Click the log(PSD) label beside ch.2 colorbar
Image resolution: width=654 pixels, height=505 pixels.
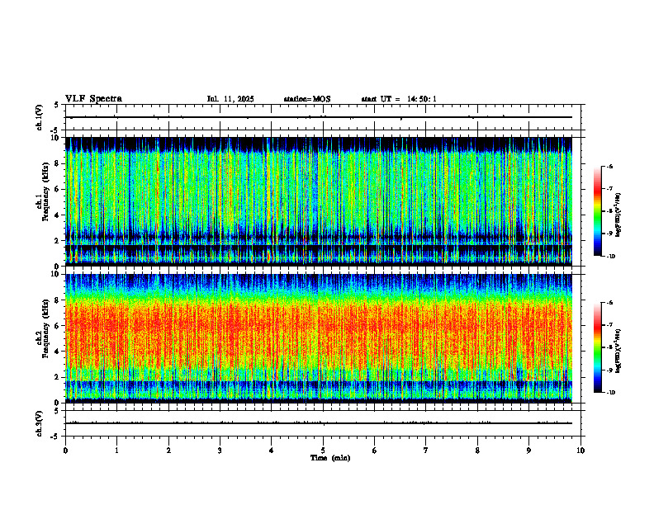[618, 351]
